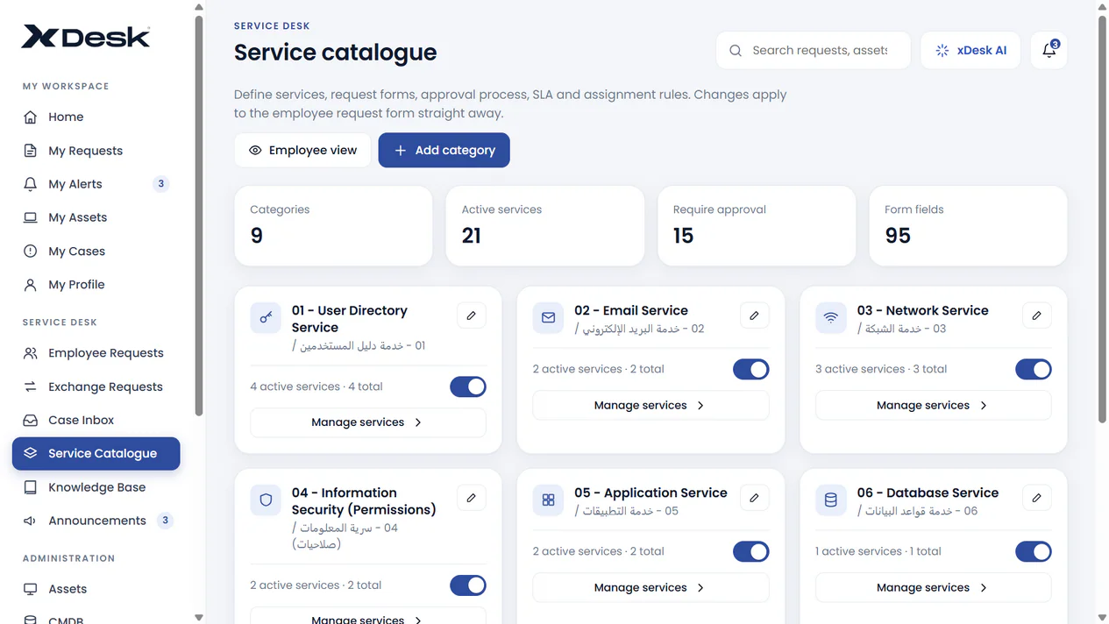This screenshot has width=1109, height=624.
Task: Edit the 06 - Database Service category
Action: click(1037, 498)
